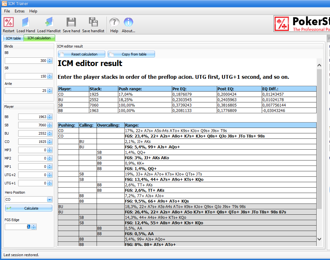
Task: Adjust the Ante spinner arrows
Action: 50,91
